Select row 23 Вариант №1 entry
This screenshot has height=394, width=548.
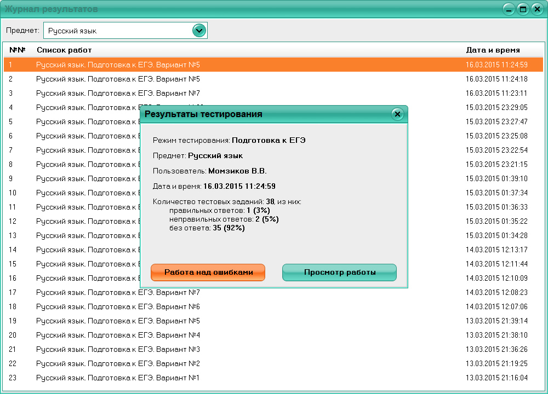(x=273, y=378)
